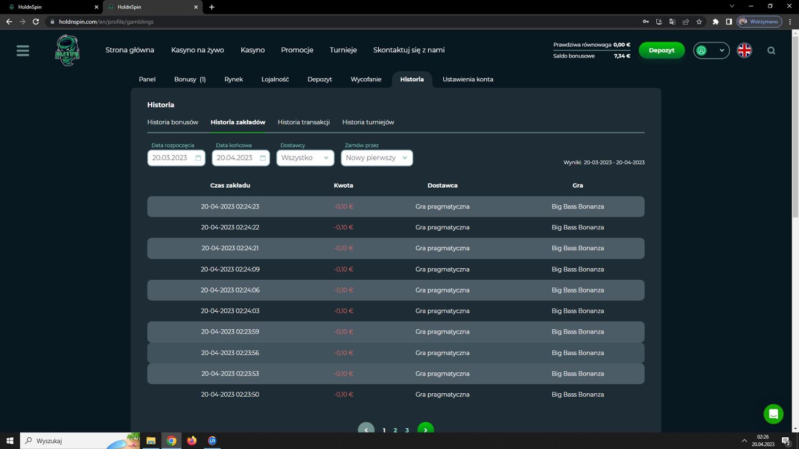Open calendar icon in Data rozpoczęcia field

tap(198, 158)
